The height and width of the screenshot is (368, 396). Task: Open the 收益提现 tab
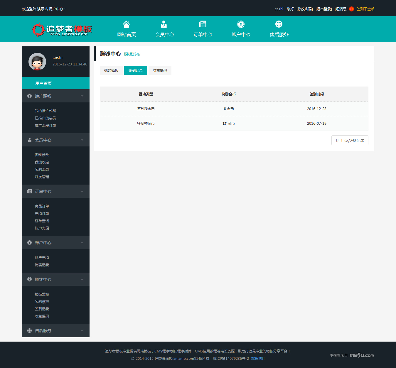(160, 70)
